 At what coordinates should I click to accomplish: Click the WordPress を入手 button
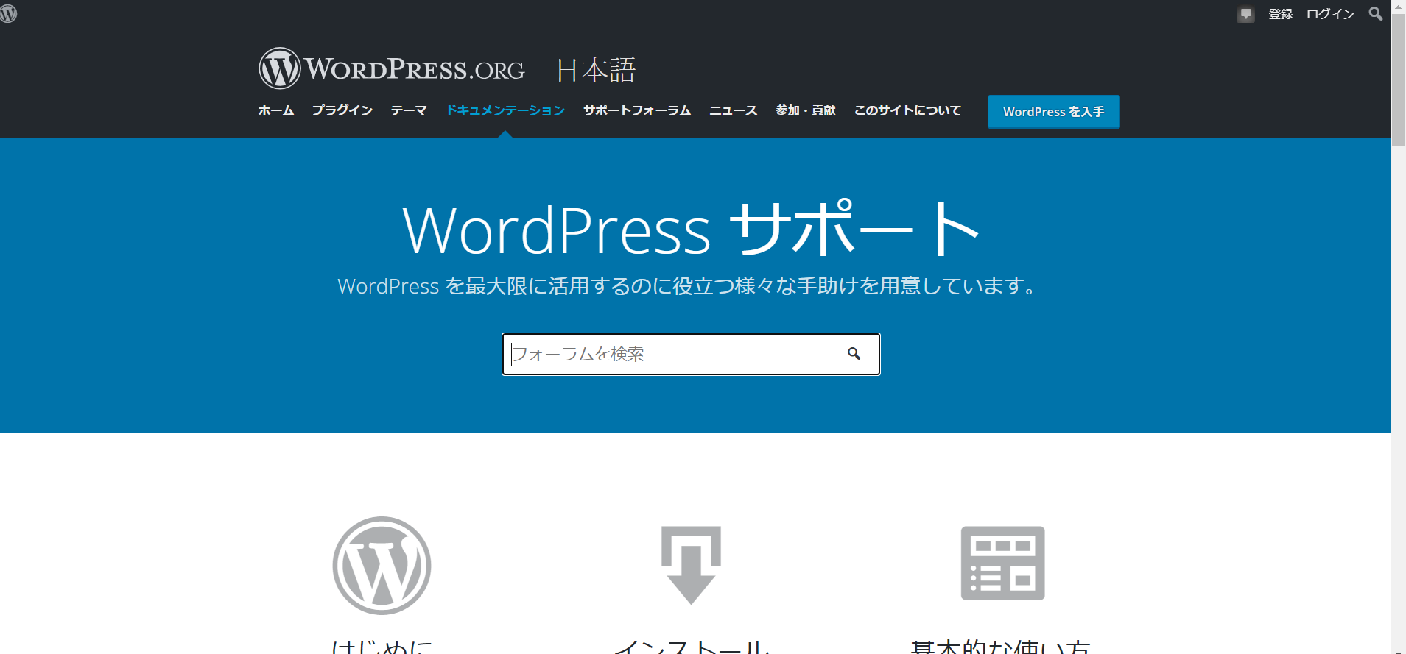click(1053, 112)
